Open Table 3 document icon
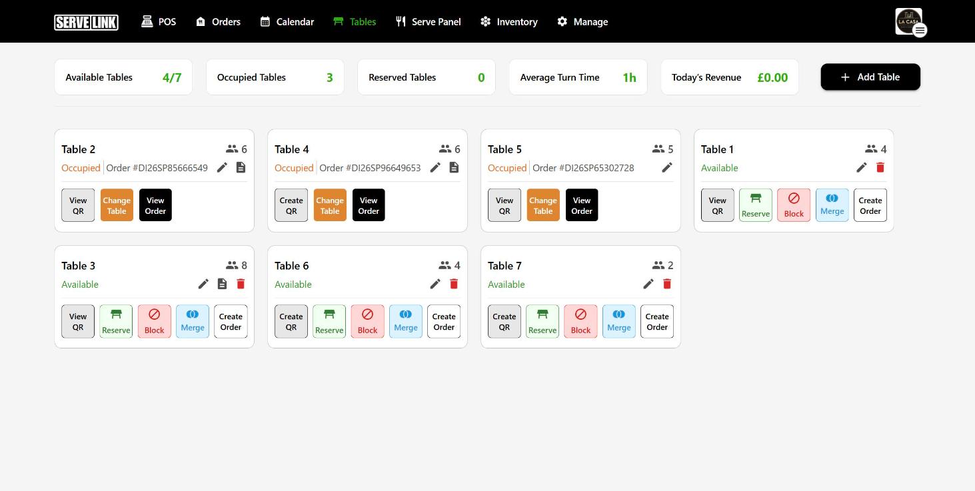The width and height of the screenshot is (975, 491). (x=222, y=284)
